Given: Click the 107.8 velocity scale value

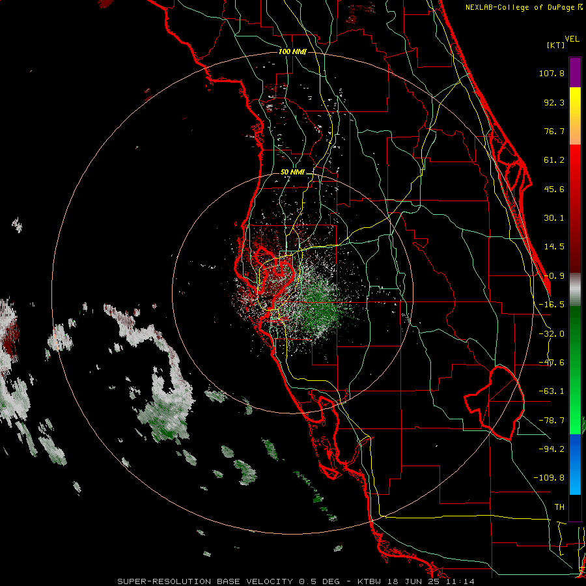Looking at the screenshot, I should coord(551,73).
